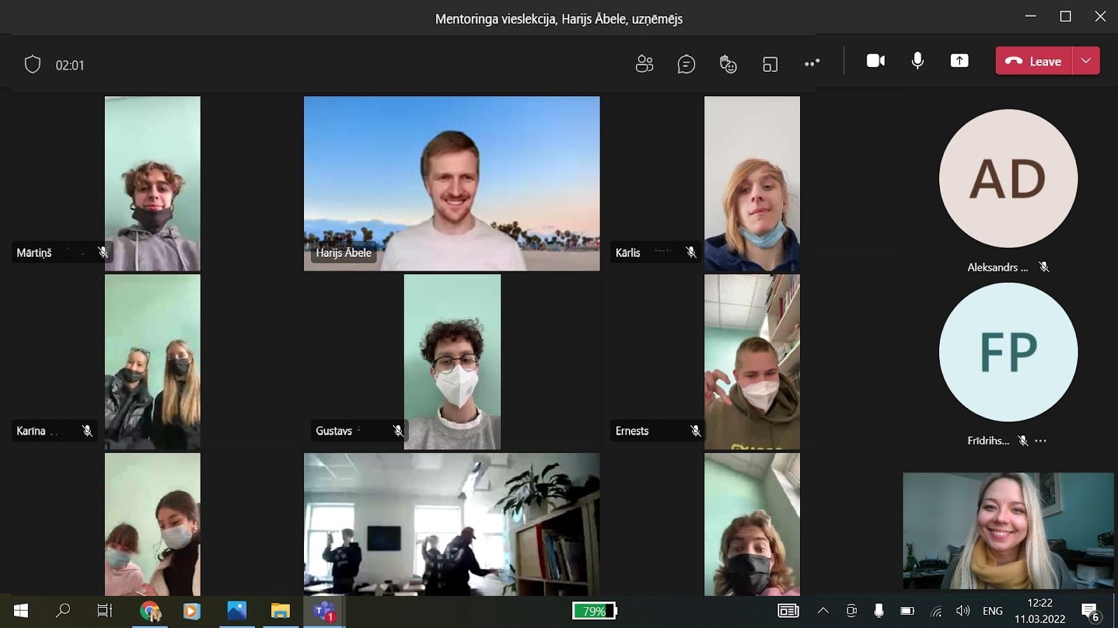Click the raise hand reactions icon
The image size is (1118, 628).
728,64
